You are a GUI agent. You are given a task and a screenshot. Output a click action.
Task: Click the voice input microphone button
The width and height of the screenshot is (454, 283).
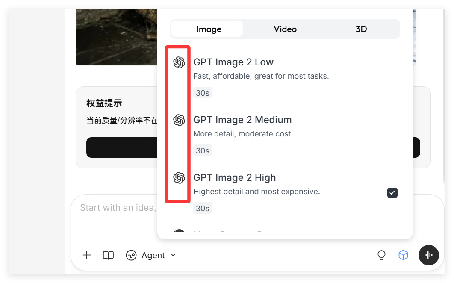pyautogui.click(x=428, y=255)
